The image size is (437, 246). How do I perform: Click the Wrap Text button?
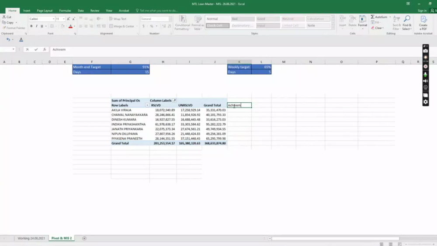click(x=118, y=19)
